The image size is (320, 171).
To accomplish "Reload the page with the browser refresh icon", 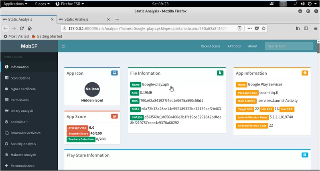I will pos(22,28).
